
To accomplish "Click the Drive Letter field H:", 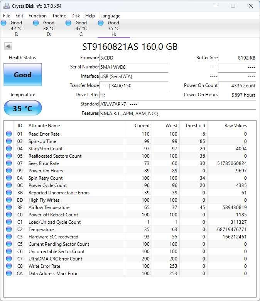I will click(x=134, y=95).
